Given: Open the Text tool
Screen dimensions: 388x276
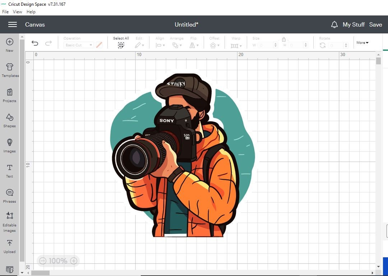Looking at the screenshot, I should (x=9, y=170).
